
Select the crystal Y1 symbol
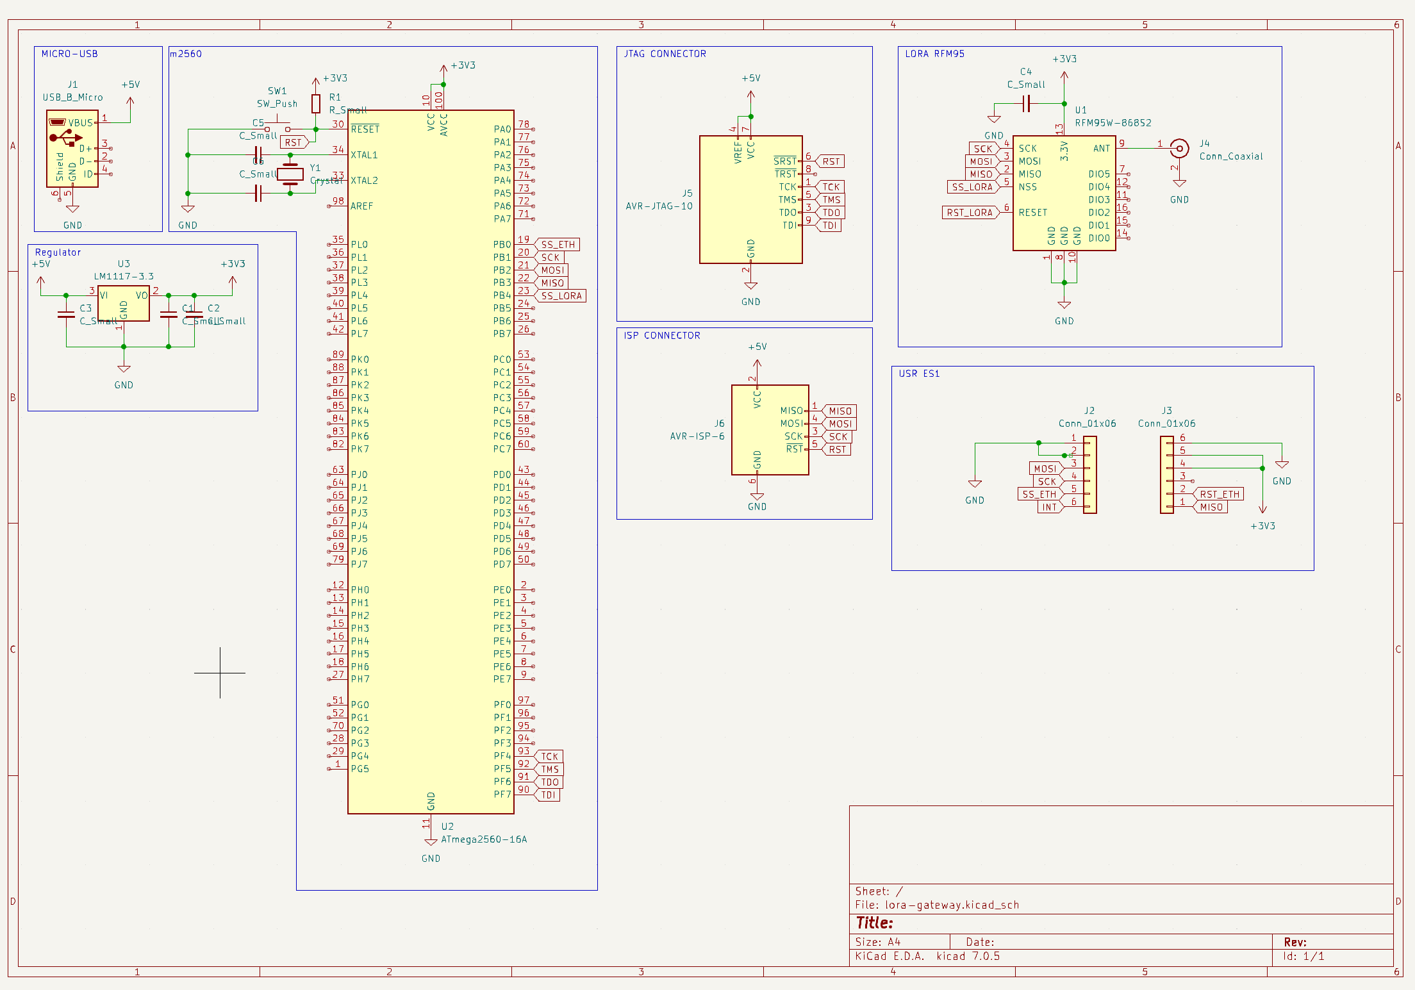coord(290,174)
